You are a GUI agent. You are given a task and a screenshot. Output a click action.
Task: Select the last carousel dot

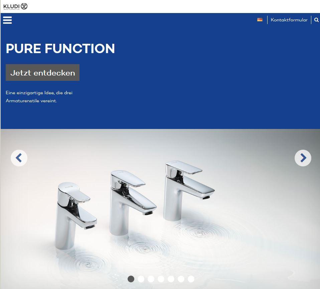click(191, 279)
